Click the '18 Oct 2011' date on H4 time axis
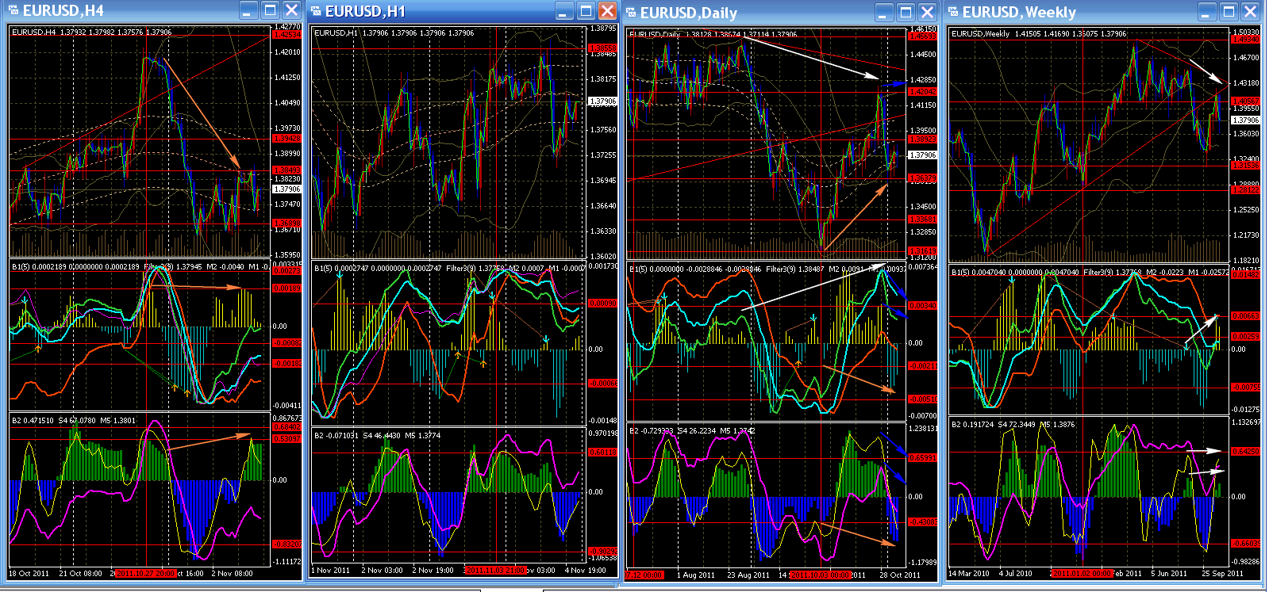The width and height of the screenshot is (1269, 592). [29, 573]
